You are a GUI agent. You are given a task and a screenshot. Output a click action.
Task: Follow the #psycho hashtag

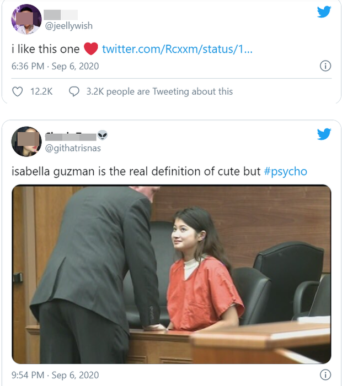click(286, 171)
